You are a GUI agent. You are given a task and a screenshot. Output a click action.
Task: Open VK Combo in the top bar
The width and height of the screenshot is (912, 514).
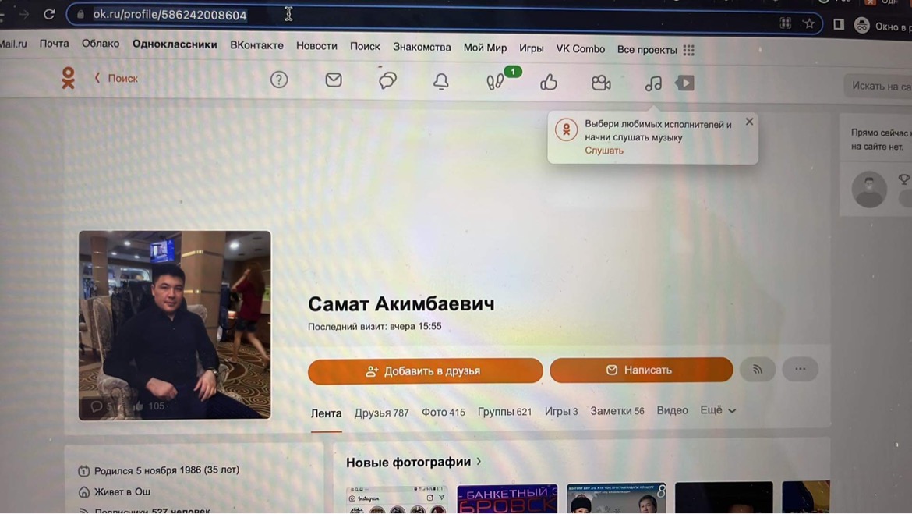click(x=581, y=49)
